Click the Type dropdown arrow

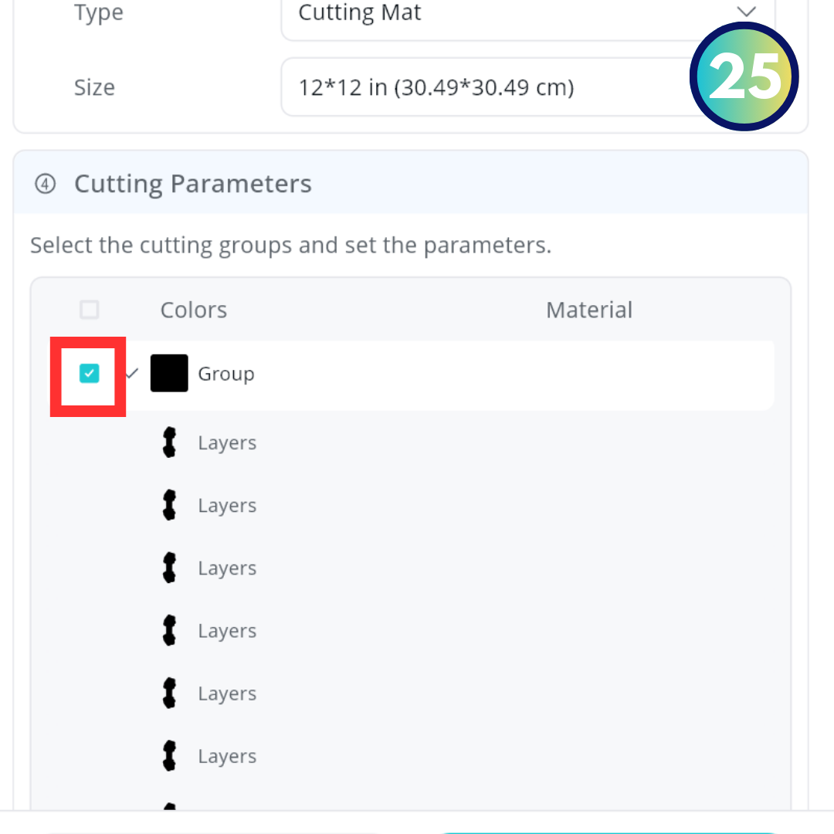[745, 12]
